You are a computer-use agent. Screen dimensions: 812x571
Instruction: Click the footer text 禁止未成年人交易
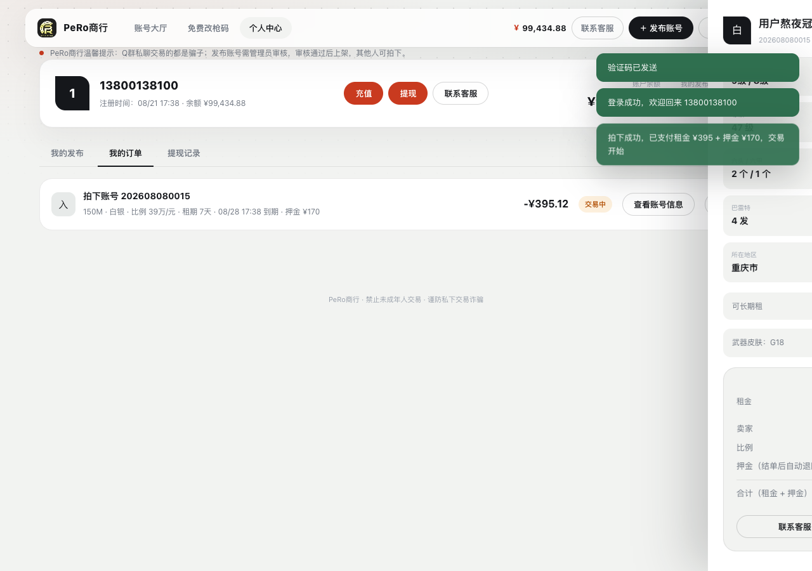pyautogui.click(x=393, y=299)
